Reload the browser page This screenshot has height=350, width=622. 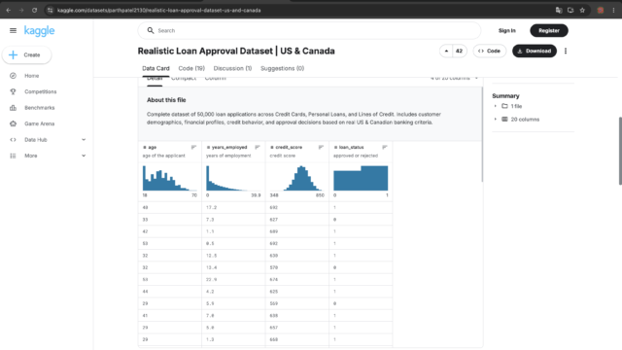tap(35, 11)
